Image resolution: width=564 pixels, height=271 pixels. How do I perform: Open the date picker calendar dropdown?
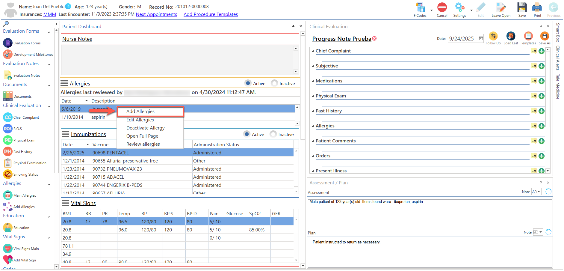point(481,38)
